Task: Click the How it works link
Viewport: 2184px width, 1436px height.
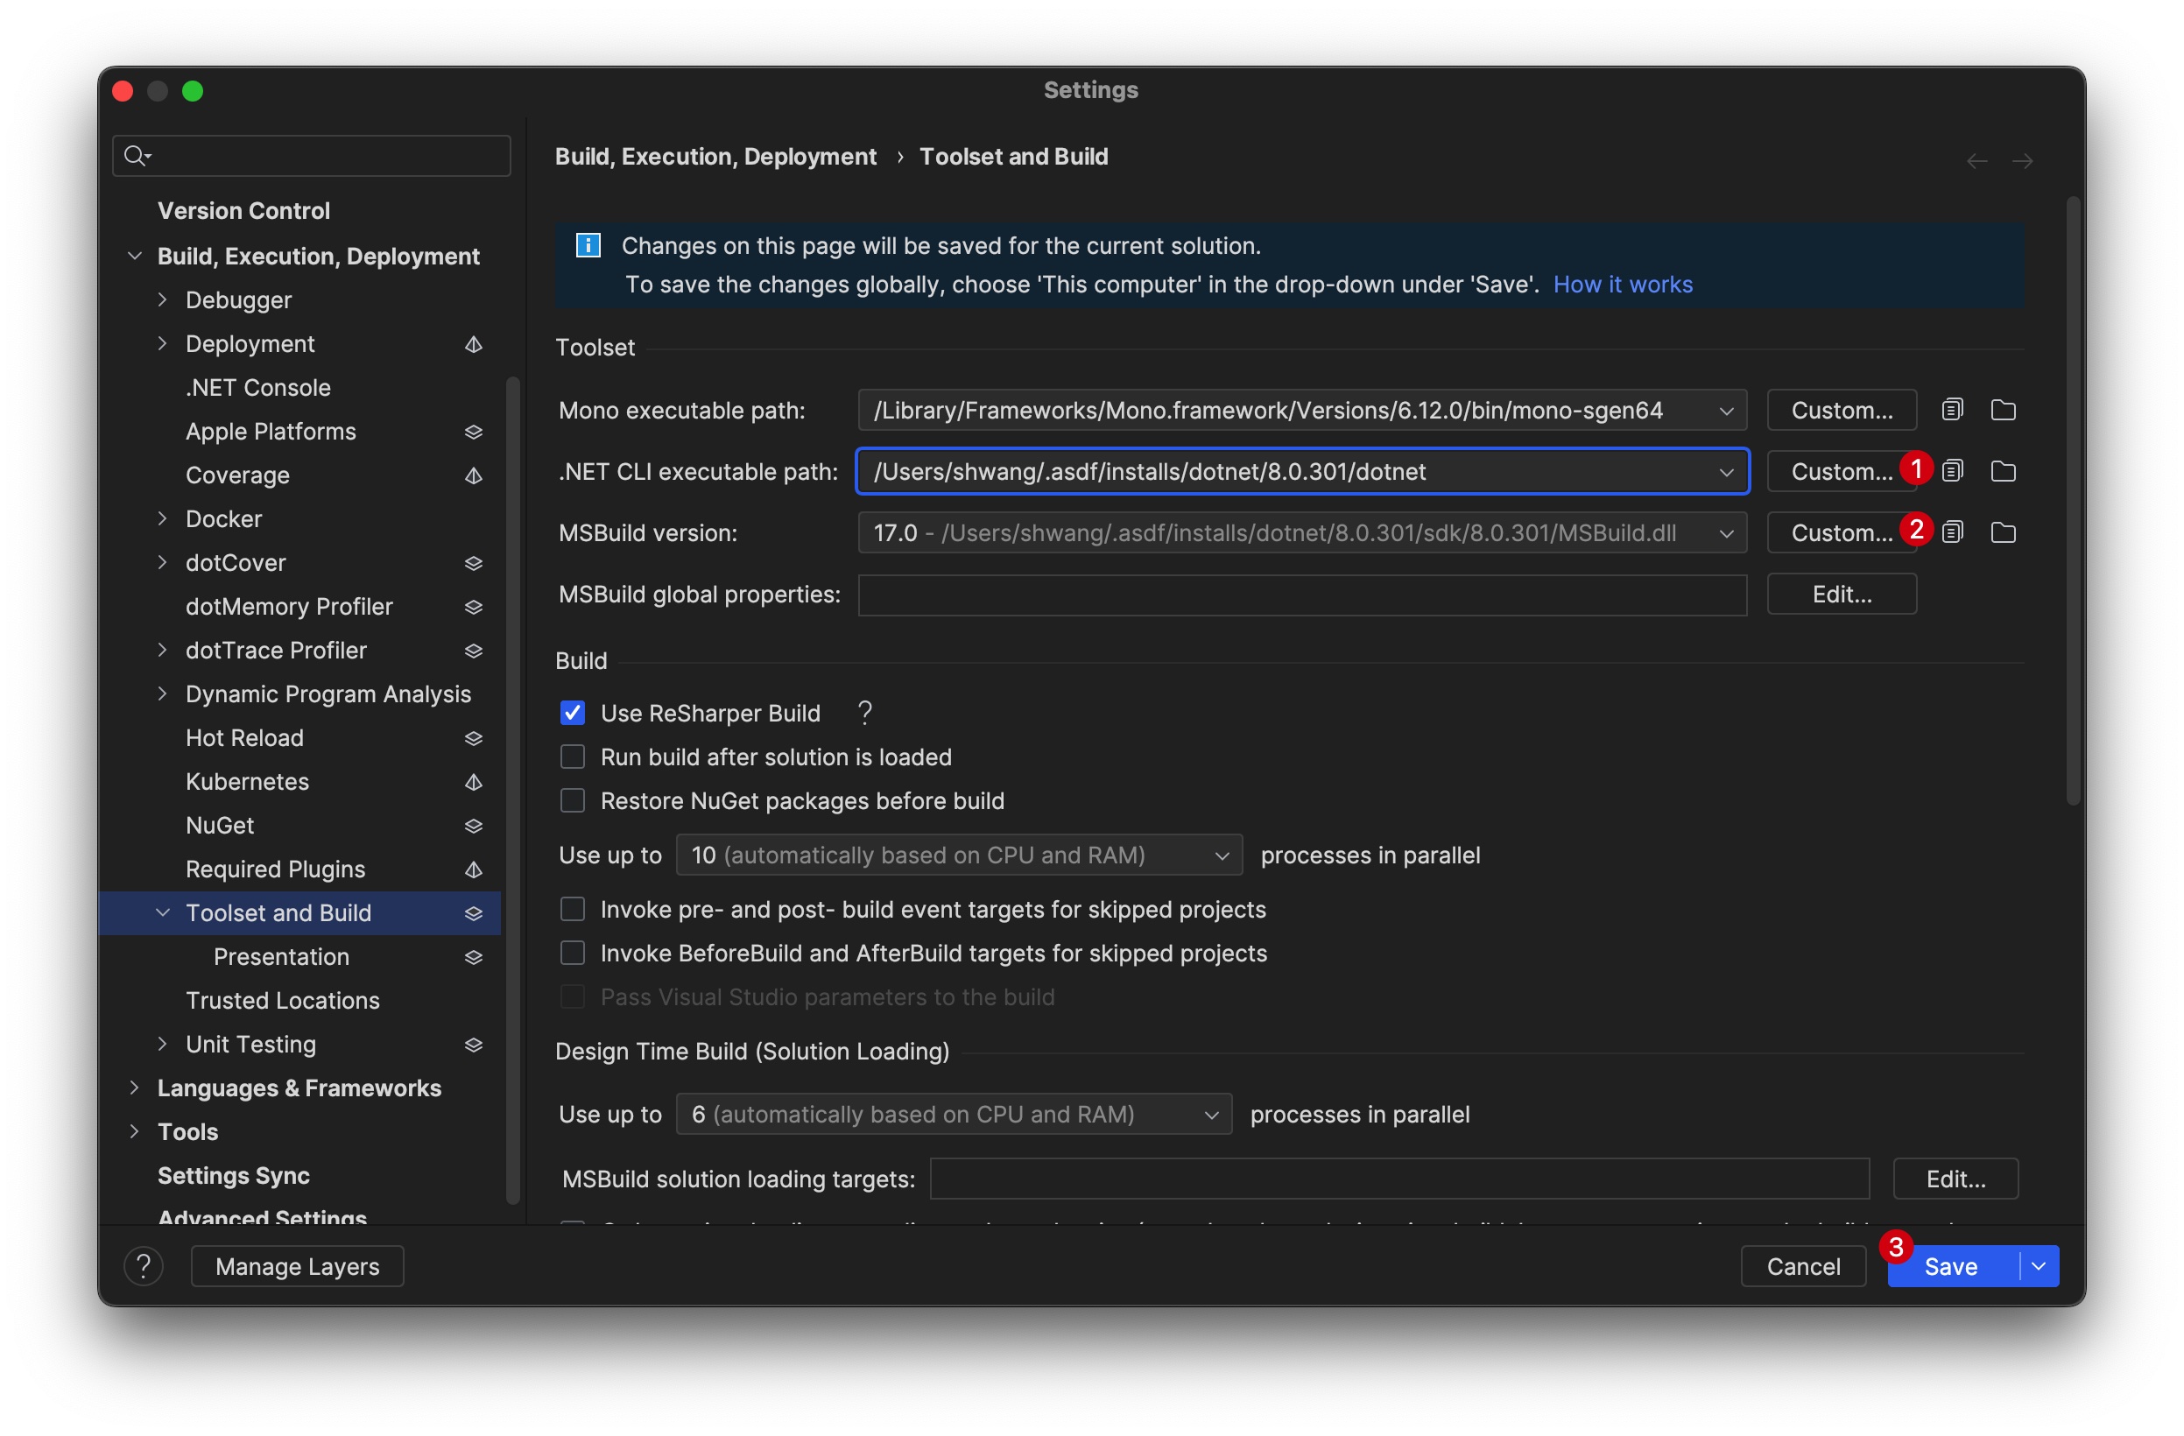Action: tap(1623, 285)
